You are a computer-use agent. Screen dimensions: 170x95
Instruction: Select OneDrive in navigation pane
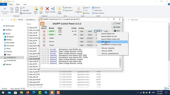[x=7, y=30]
